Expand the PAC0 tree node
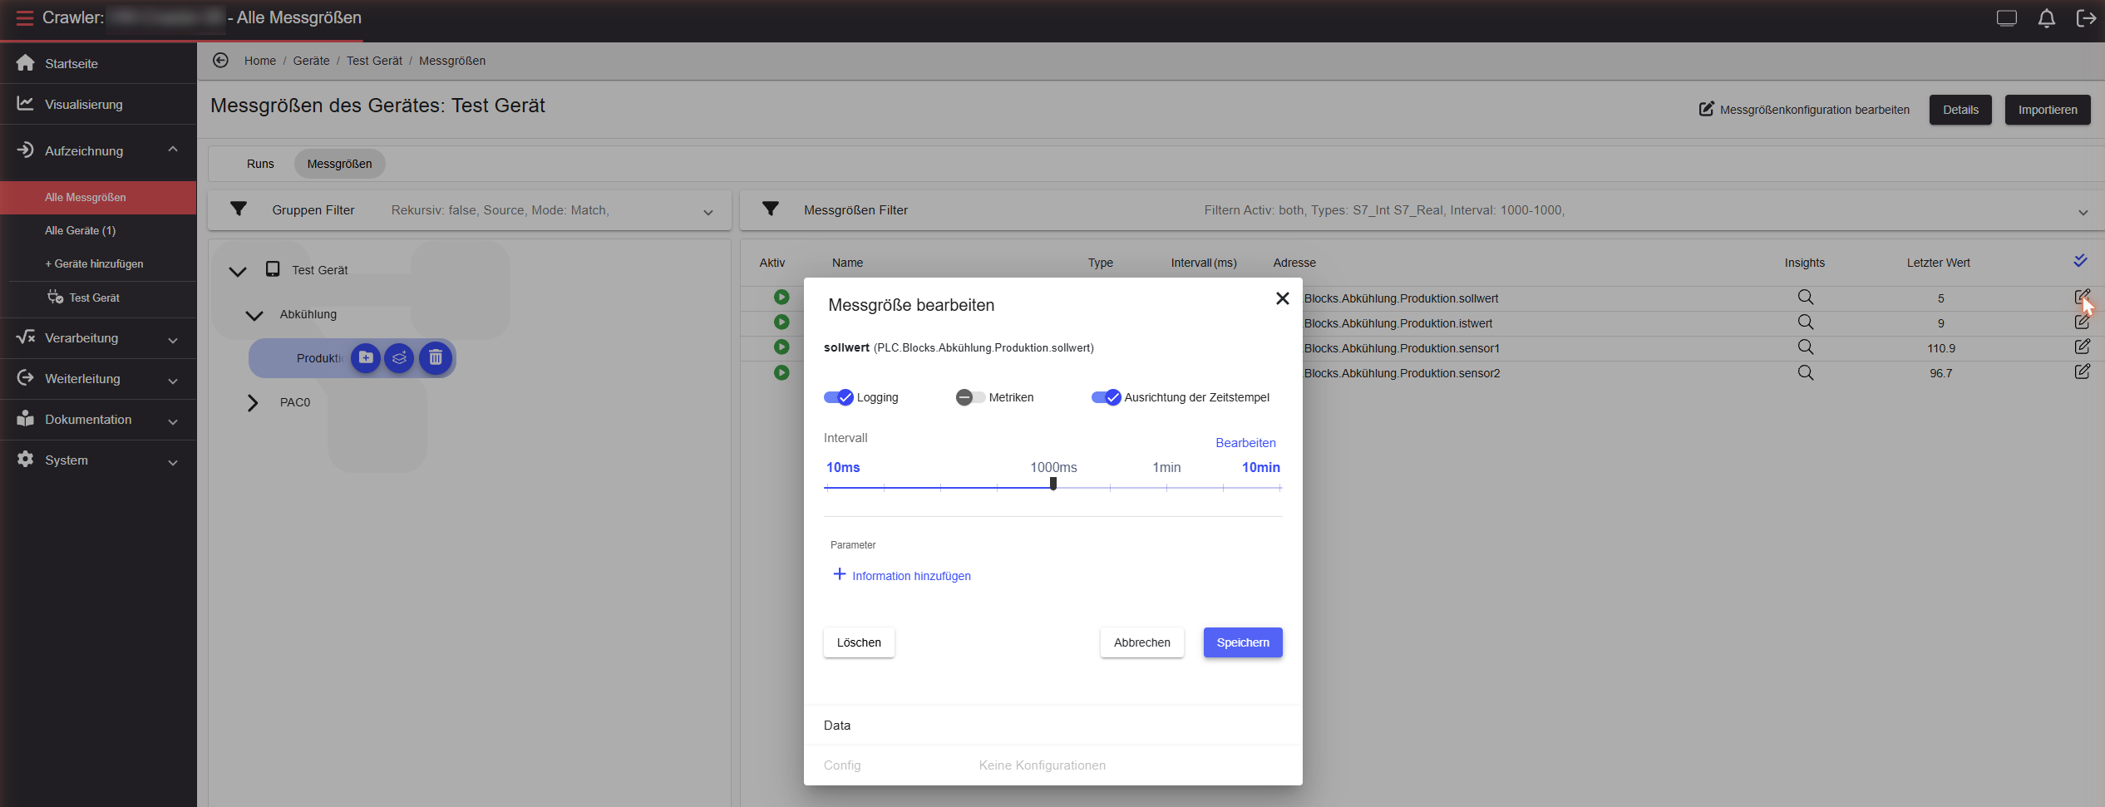This screenshot has height=807, width=2105. [x=253, y=403]
